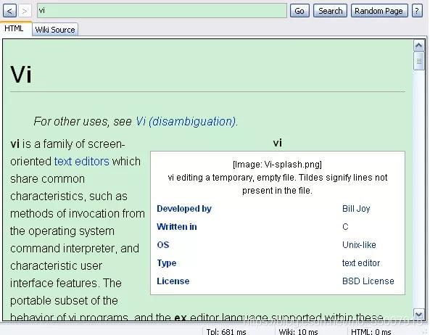Click the 'Bill Joy' value
Image resolution: width=430 pixels, height=335 pixels.
356,209
